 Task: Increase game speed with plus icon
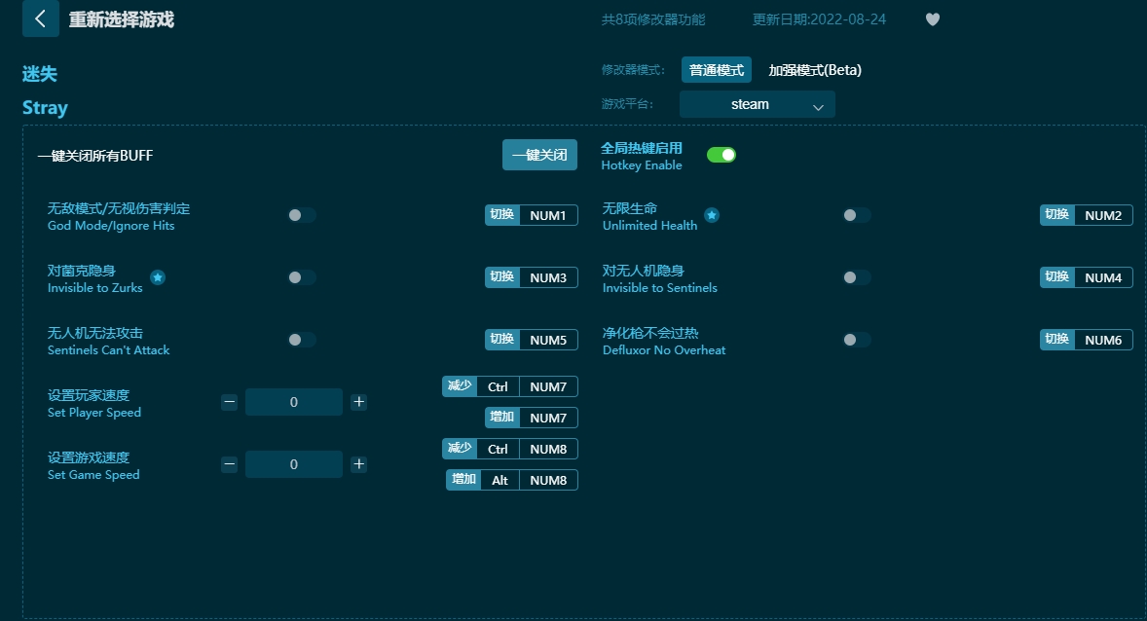coord(358,464)
